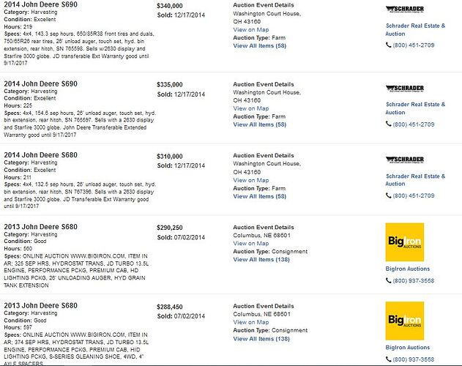
Task: Click the Schrader logo for the $340,000 listing
Action: pyautogui.click(x=405, y=9)
